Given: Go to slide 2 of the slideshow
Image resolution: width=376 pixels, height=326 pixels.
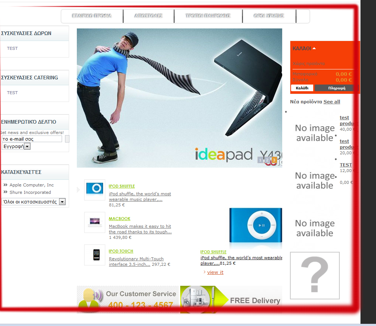Looking at the screenshot, I should 267,160.
